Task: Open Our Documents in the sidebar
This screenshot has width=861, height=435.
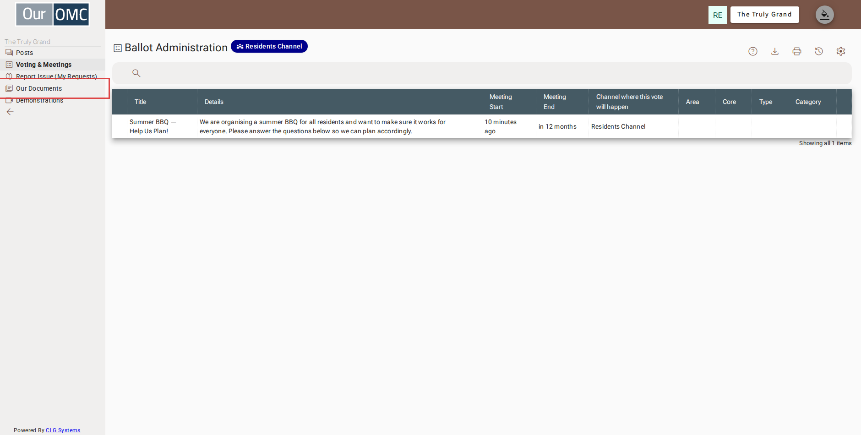Action: click(x=53, y=88)
